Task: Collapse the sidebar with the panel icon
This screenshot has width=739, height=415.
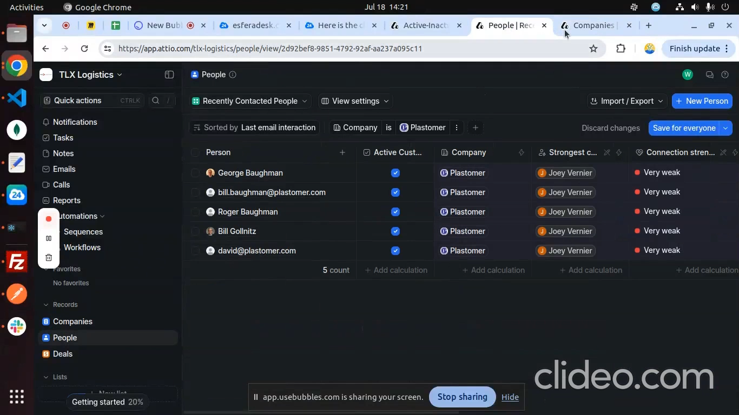Action: click(x=169, y=75)
